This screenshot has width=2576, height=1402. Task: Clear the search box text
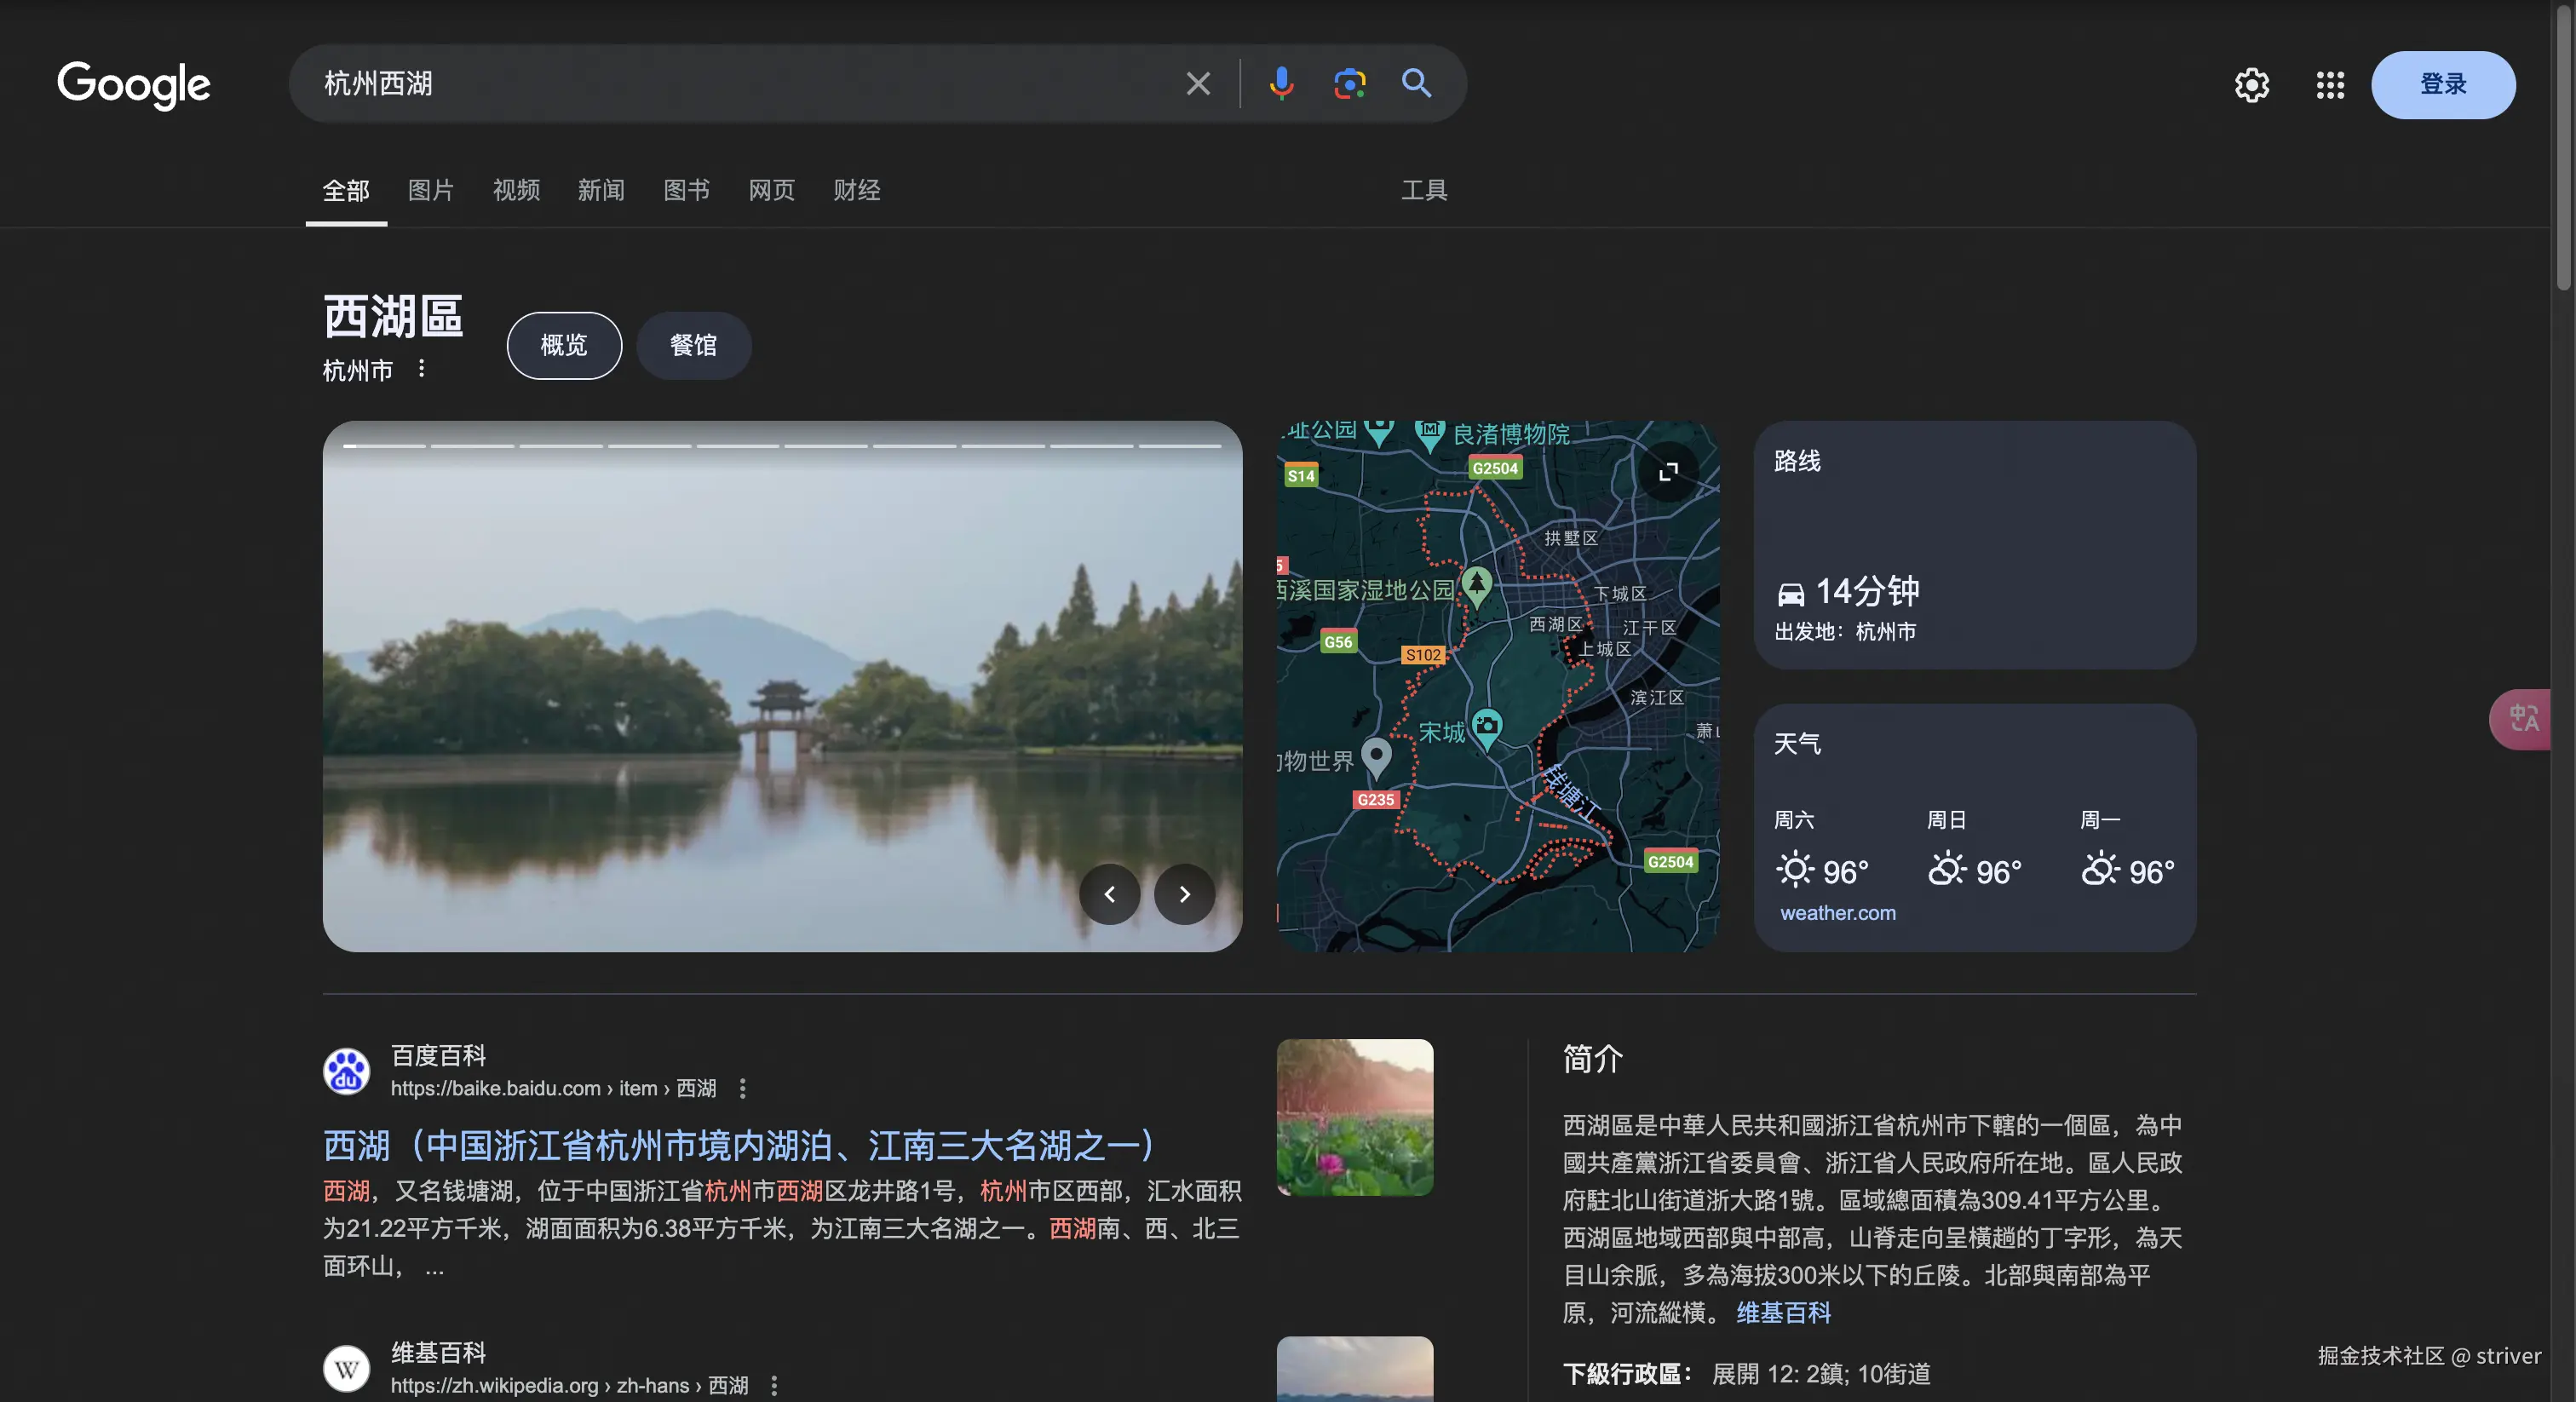coord(1198,84)
